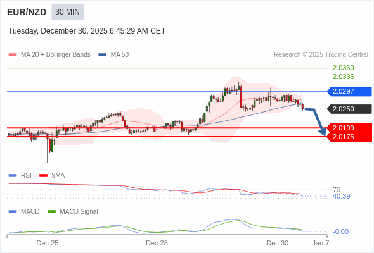Click the 'Dec 25' date axis label
This screenshot has width=374, height=253.
pyautogui.click(x=48, y=243)
